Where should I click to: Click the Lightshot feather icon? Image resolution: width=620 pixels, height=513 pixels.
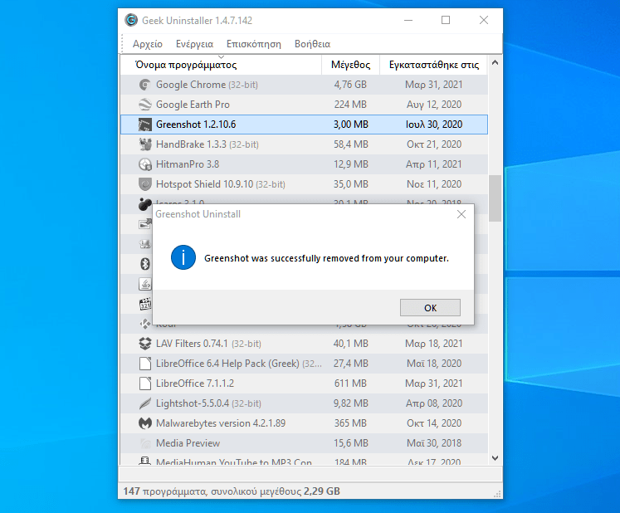(x=145, y=403)
